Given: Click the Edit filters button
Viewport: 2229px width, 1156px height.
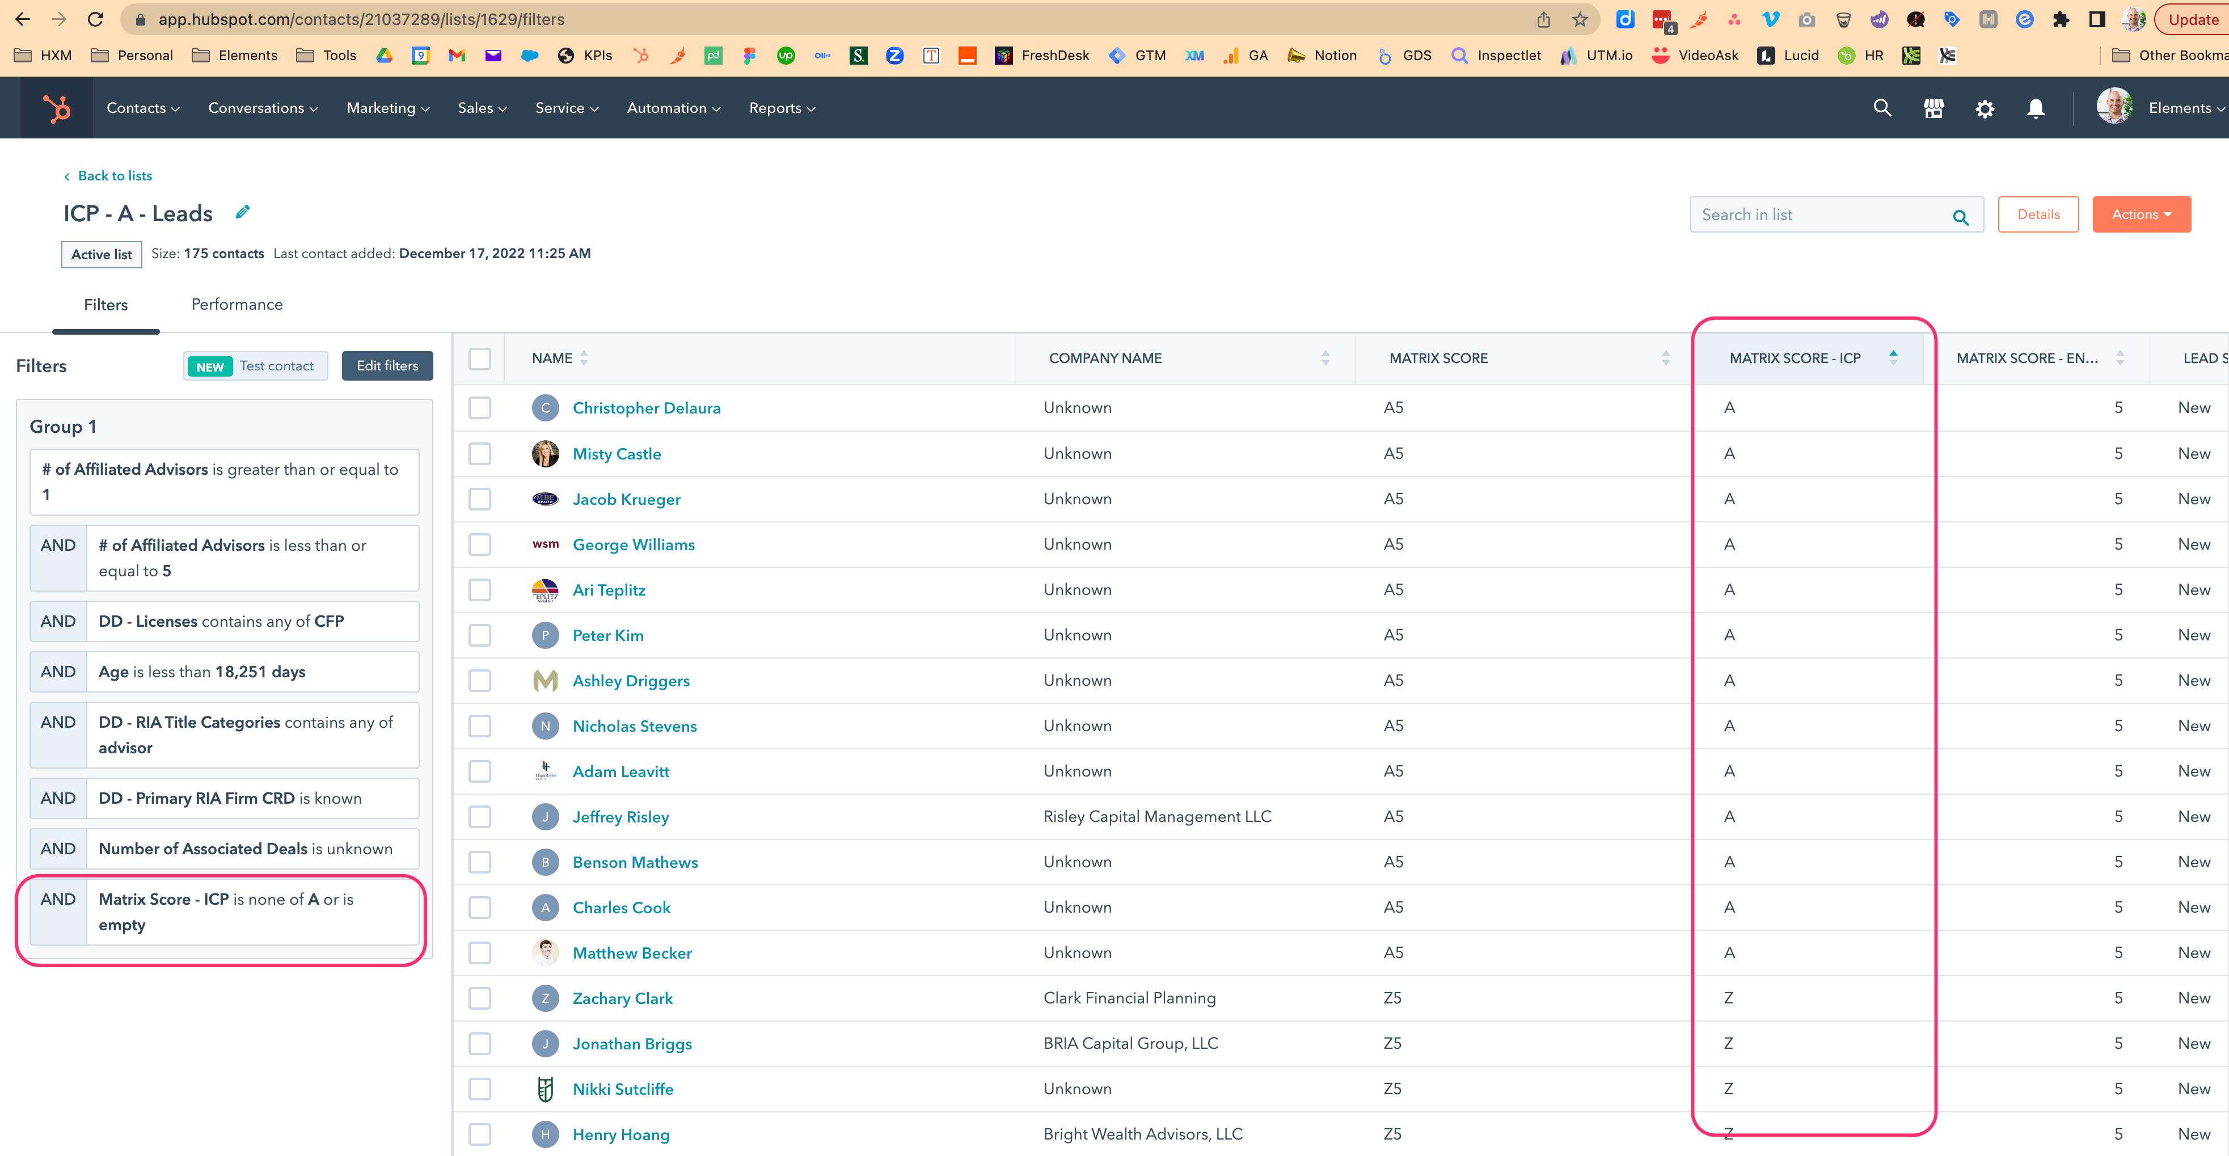Looking at the screenshot, I should 387,365.
